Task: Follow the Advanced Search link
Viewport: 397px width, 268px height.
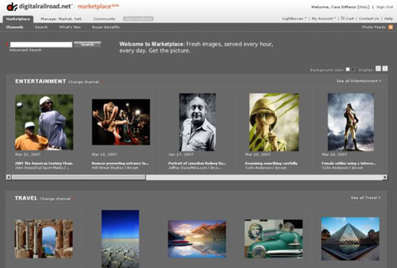Action: point(25,50)
